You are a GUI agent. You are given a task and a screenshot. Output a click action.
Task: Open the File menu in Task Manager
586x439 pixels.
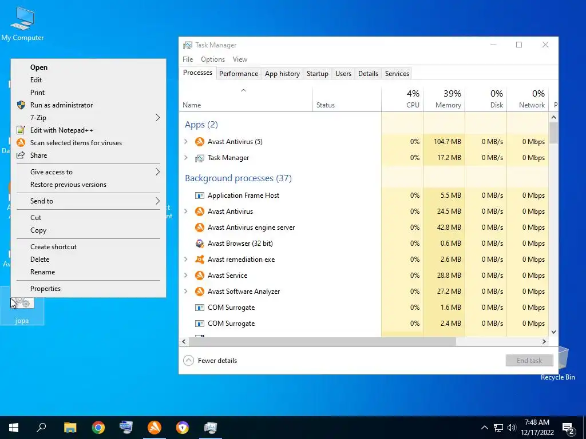(188, 59)
